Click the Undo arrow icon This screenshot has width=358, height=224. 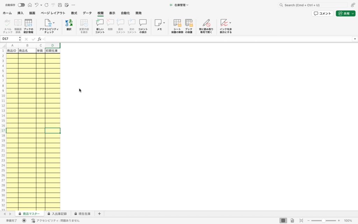click(36, 5)
